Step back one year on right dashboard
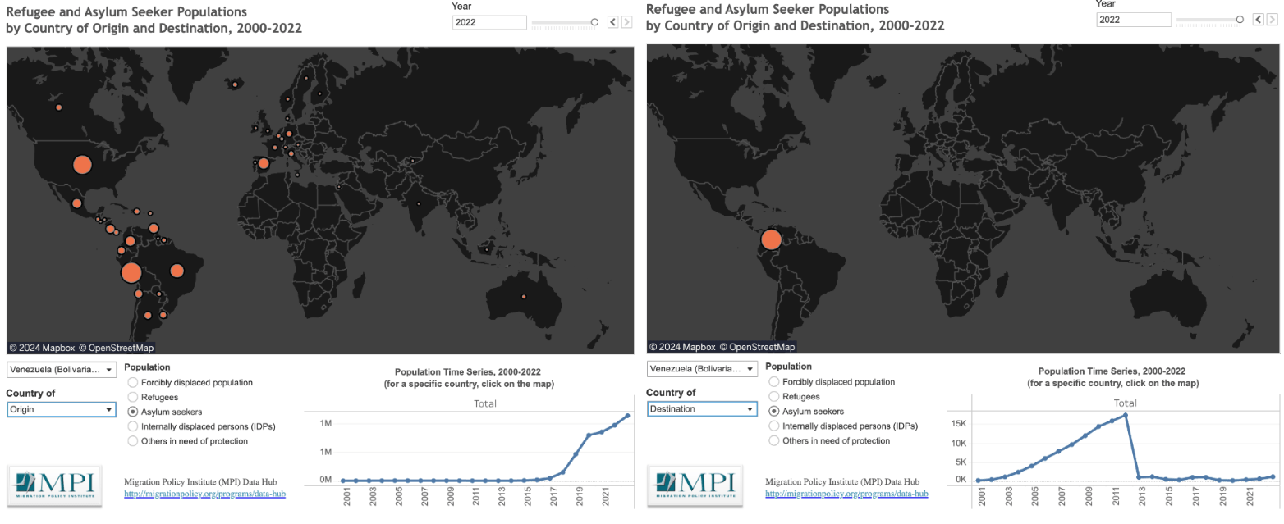This screenshot has height=524, width=1284. pyautogui.click(x=1259, y=19)
